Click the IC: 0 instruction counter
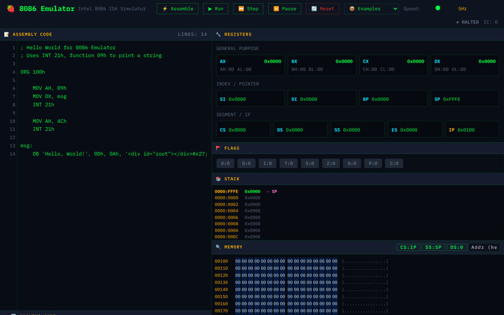504x315 pixels. click(491, 22)
